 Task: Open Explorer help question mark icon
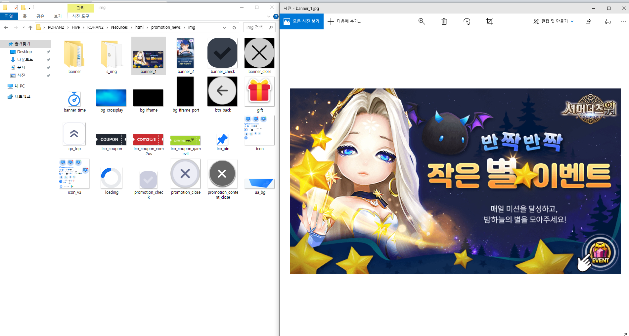276,17
